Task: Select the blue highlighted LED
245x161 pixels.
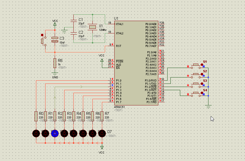Action: click(55, 133)
